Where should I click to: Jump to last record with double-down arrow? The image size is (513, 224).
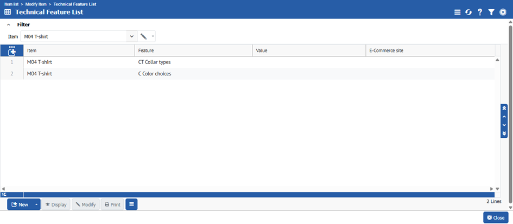pyautogui.click(x=504, y=133)
